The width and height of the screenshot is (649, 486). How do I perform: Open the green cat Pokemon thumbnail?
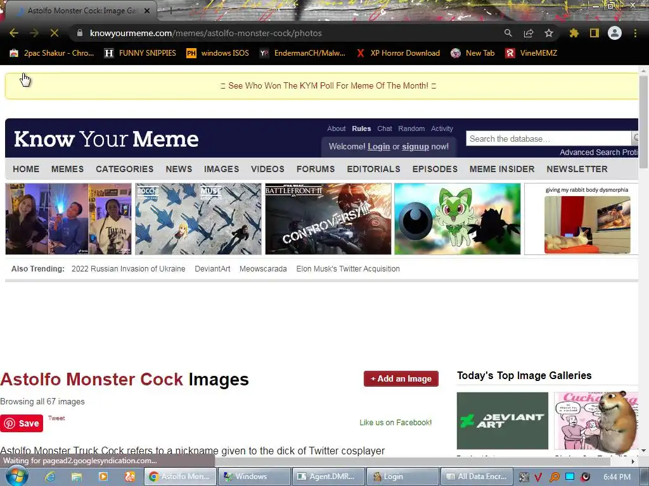(x=458, y=219)
